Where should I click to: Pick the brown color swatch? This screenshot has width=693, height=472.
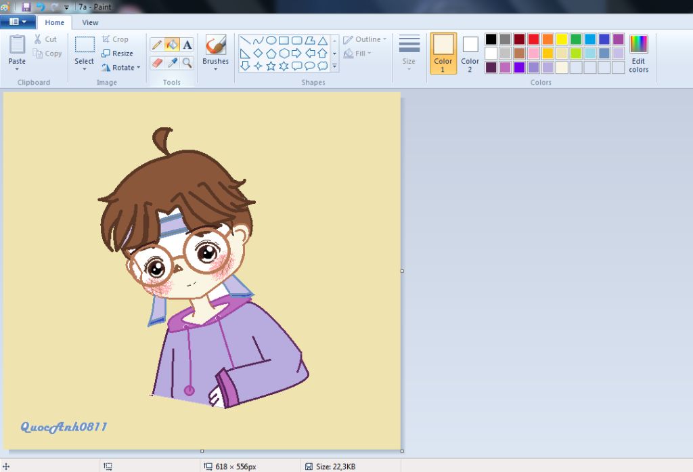pyautogui.click(x=519, y=53)
